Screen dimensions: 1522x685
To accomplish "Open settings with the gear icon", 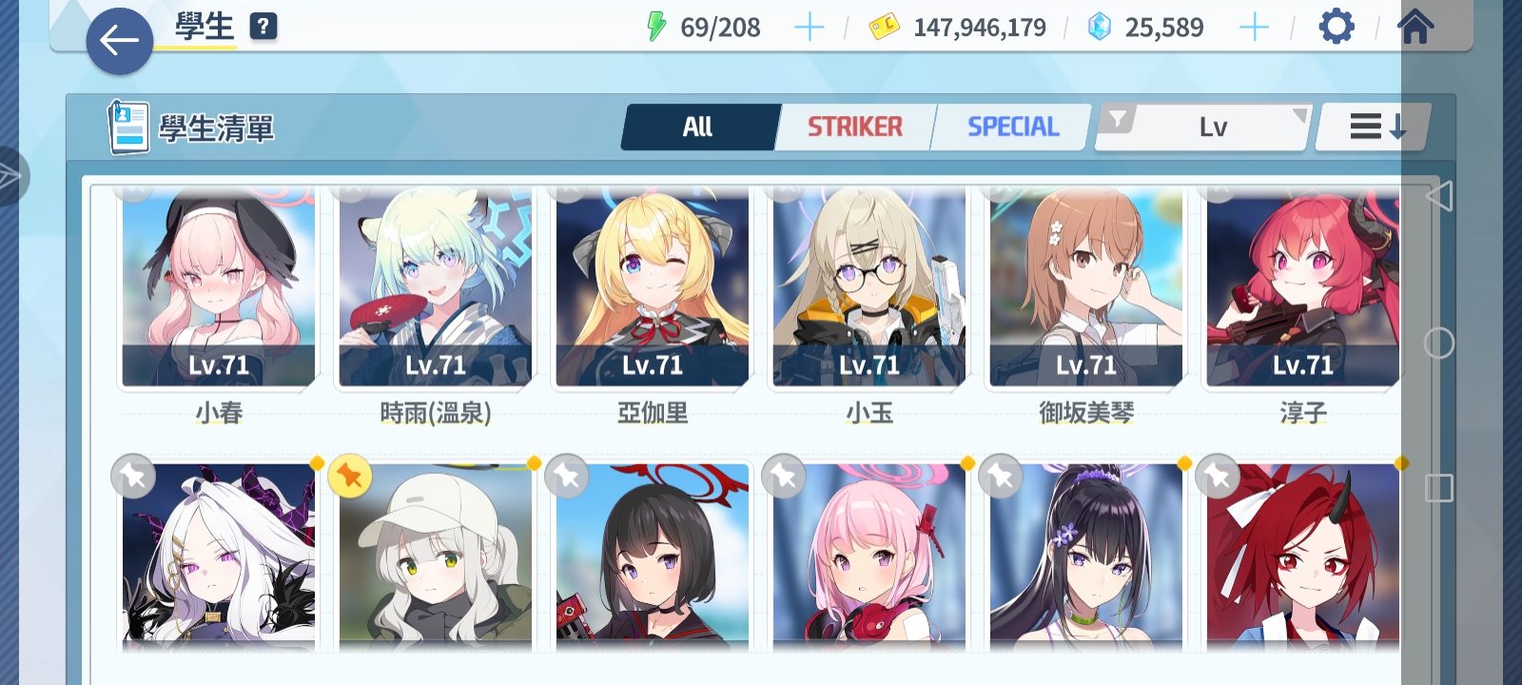I will [x=1336, y=27].
